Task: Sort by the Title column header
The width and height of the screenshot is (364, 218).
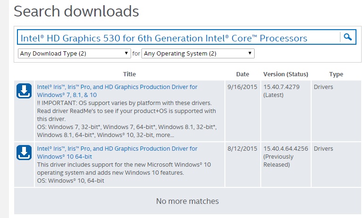Action: [129, 74]
